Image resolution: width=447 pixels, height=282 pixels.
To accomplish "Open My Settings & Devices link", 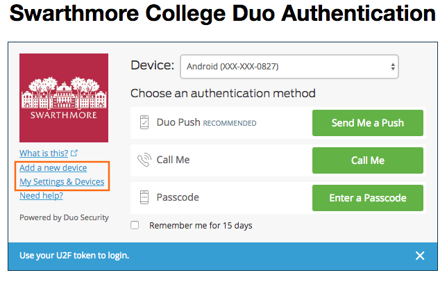I will tap(62, 182).
